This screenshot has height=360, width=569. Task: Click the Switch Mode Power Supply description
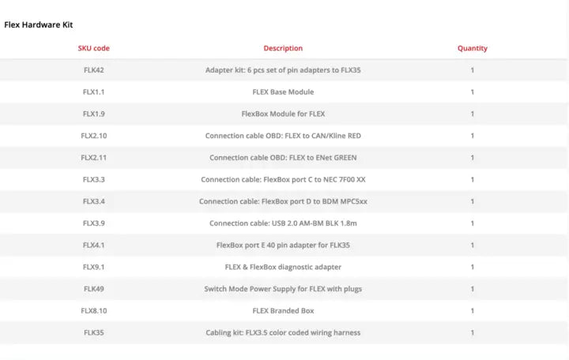point(283,289)
